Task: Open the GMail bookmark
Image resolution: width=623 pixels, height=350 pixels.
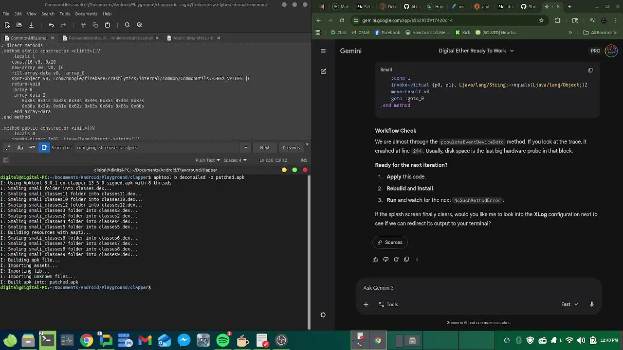Action: [x=360, y=33]
